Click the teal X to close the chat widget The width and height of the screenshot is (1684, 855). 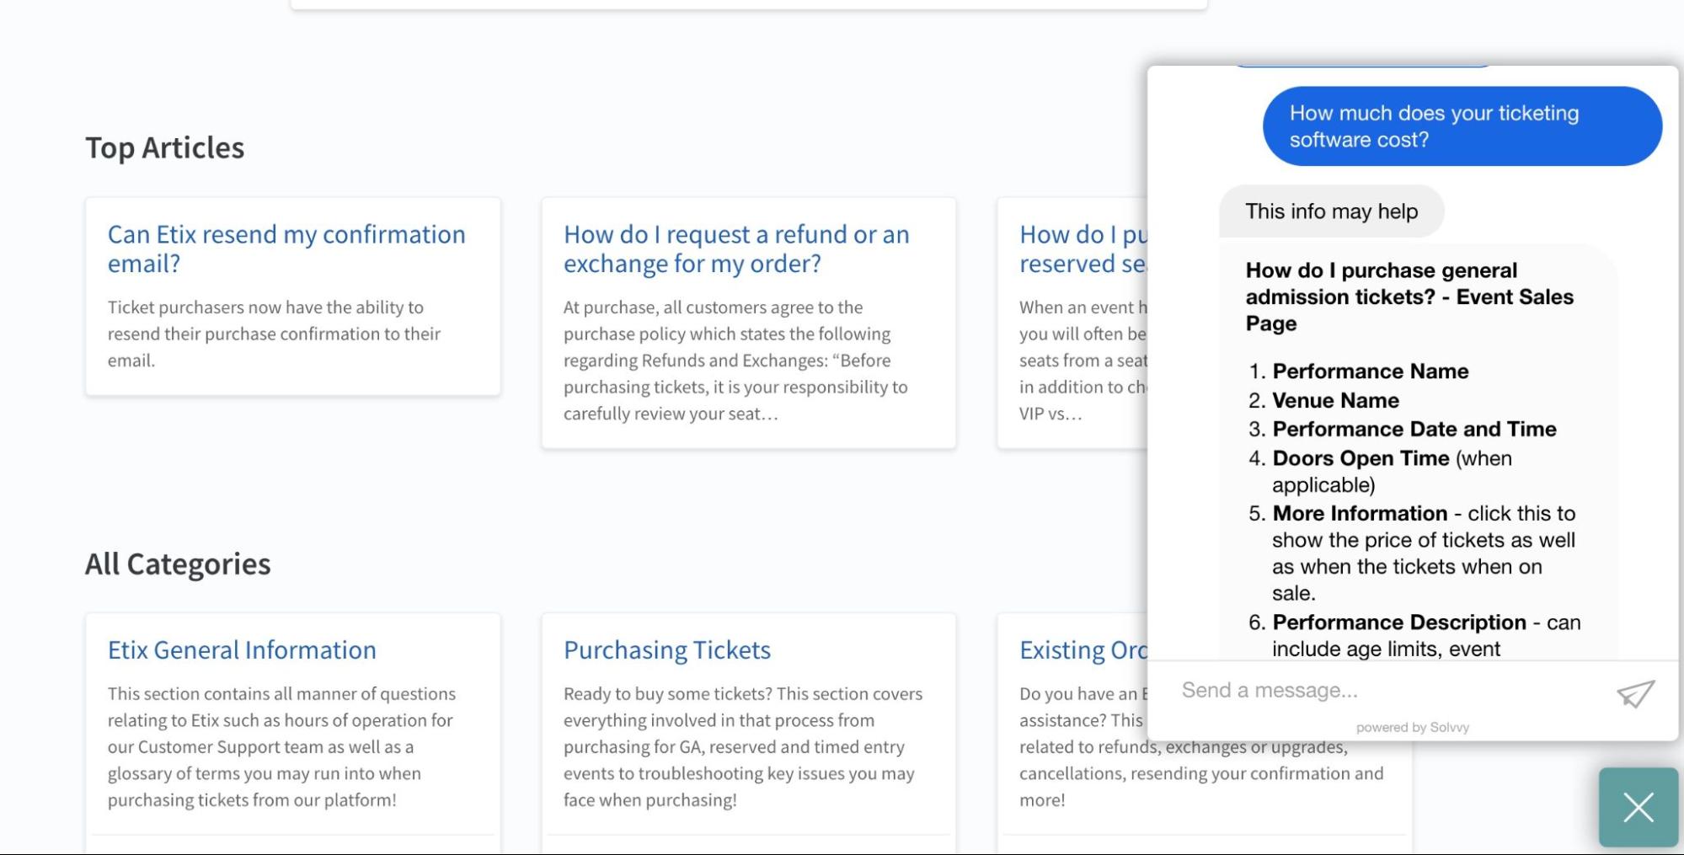coord(1637,806)
